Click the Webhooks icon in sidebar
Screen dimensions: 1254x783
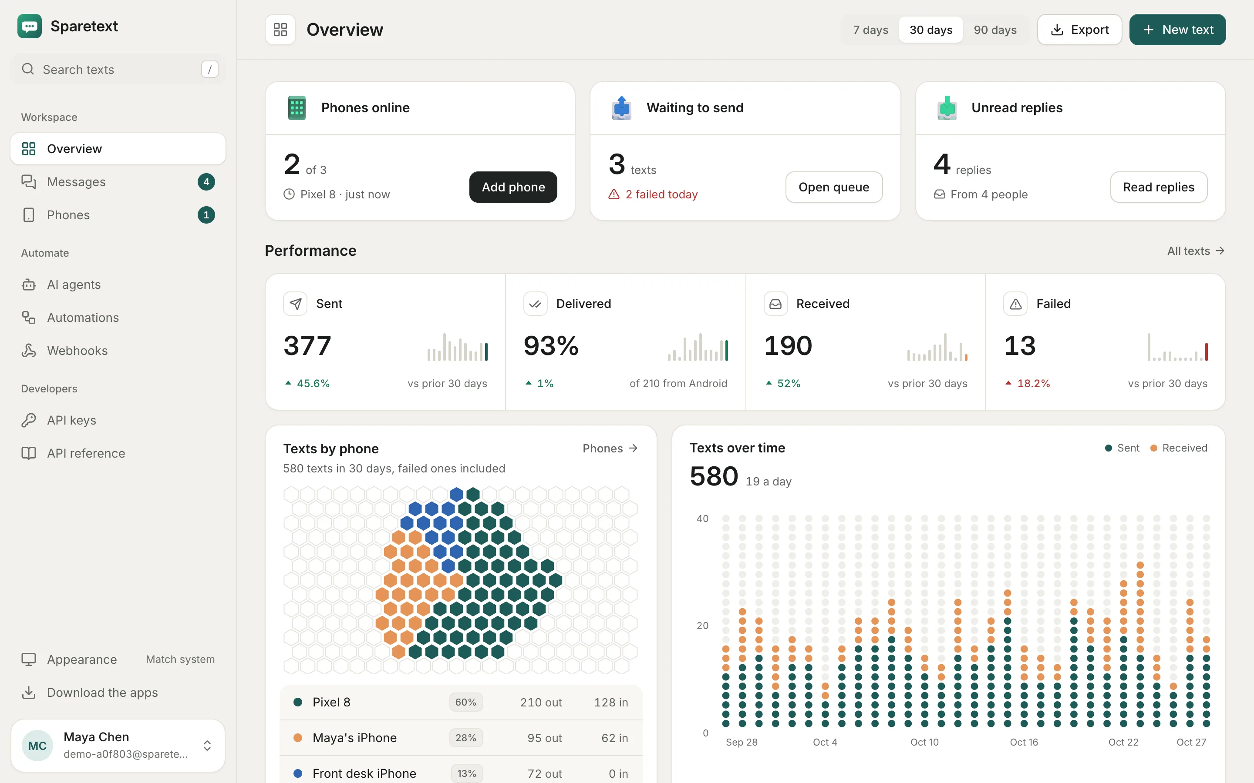pos(28,351)
